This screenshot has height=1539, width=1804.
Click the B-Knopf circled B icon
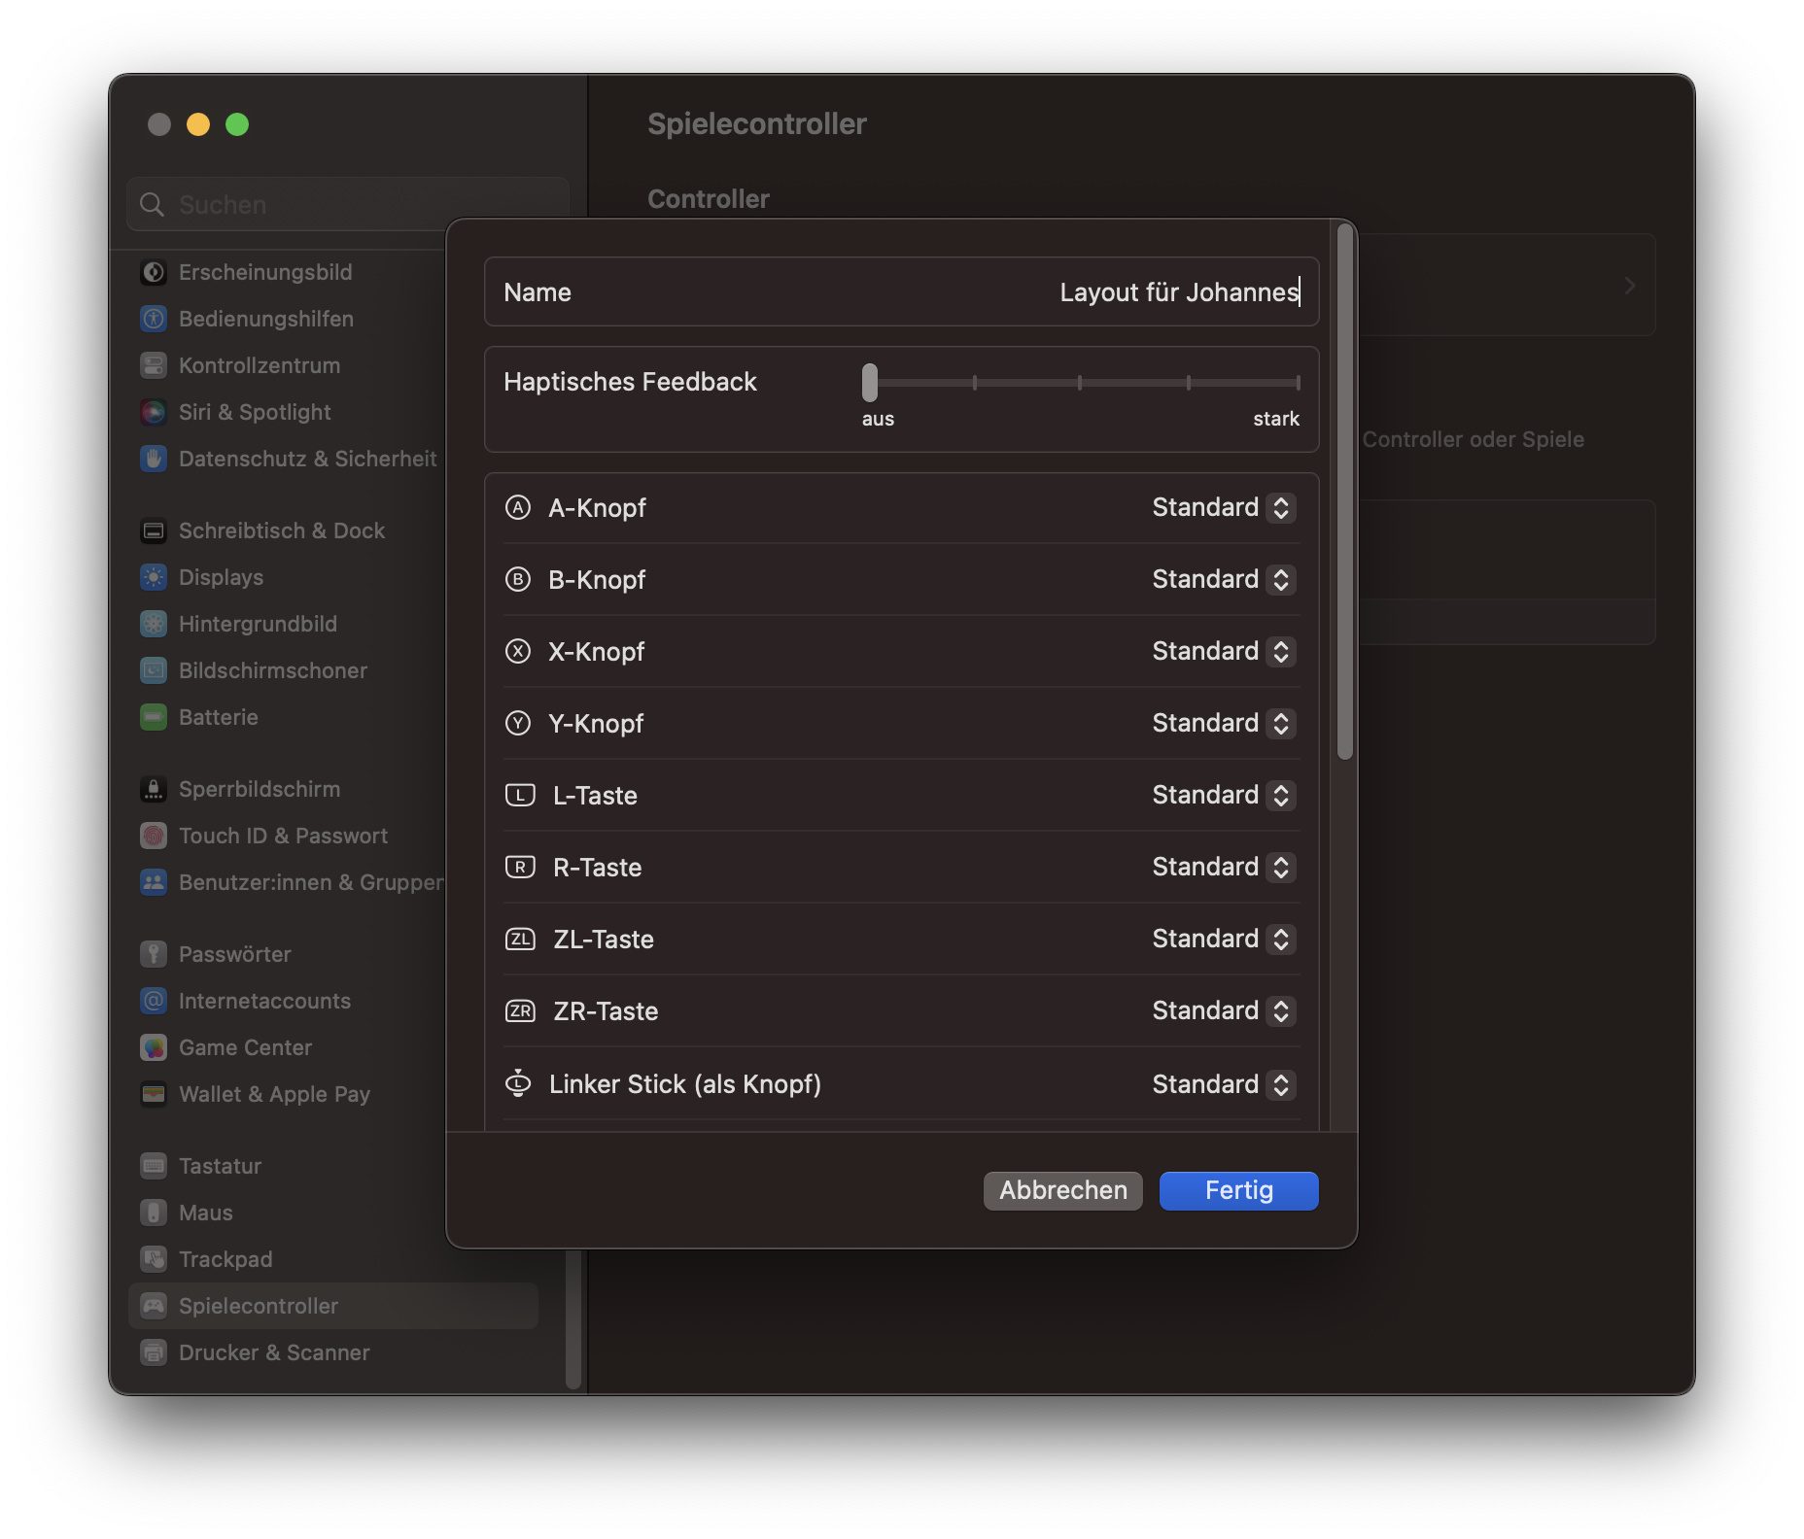[x=518, y=579]
